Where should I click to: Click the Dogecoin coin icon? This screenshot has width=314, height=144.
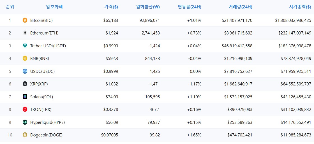coord(25,135)
